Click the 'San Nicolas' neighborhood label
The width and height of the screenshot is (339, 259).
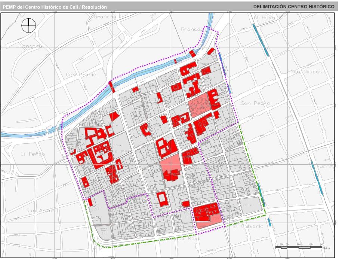(306, 72)
